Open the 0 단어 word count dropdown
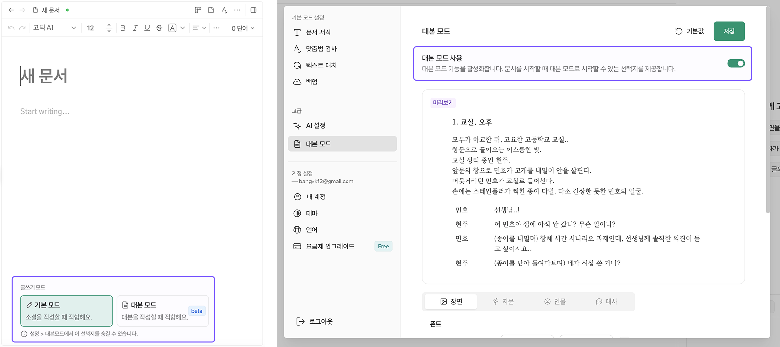Screen dimensions: 780x347 point(243,28)
